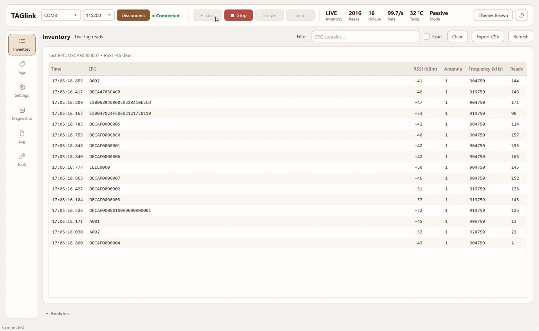
Task: Refresh the inventory table
Action: point(520,36)
